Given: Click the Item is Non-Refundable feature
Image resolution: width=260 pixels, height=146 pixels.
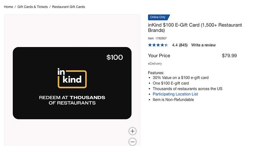Looking at the screenshot, I should tap(173, 100).
